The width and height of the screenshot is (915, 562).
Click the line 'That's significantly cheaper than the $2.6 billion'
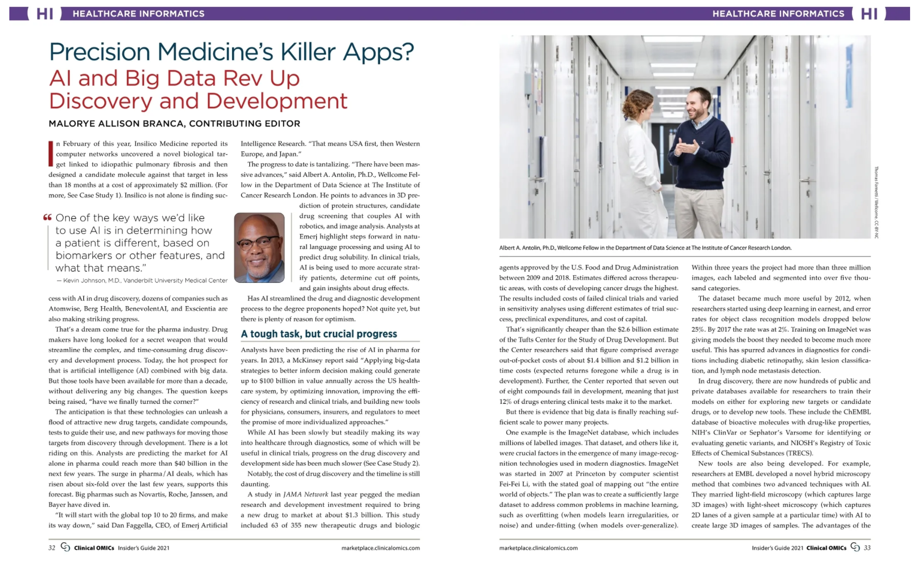[x=592, y=329]
